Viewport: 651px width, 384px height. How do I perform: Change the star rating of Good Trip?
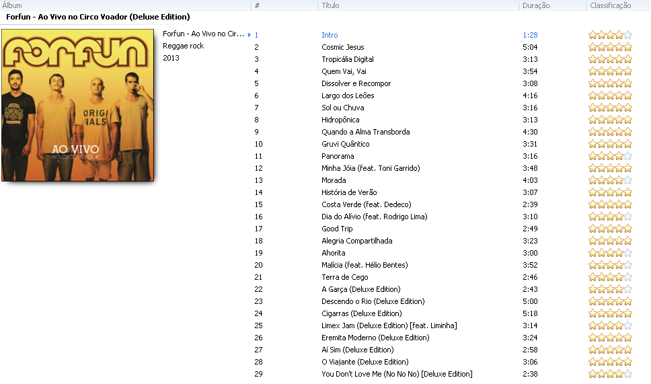611,229
